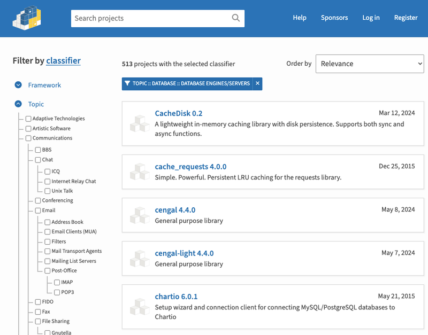Click the Log in link
Screen dimensions: 428x335
click(371, 18)
